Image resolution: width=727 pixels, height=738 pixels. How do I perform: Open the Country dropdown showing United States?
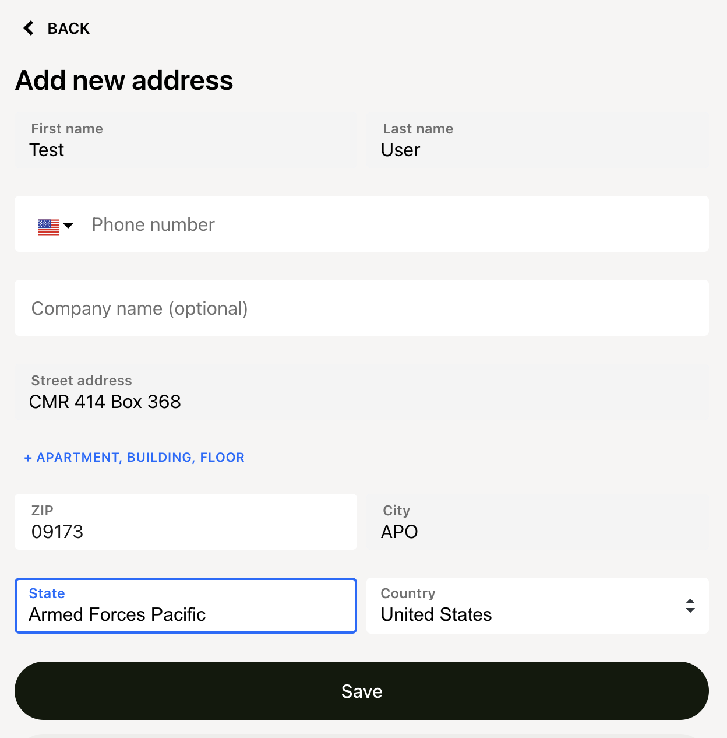coord(538,606)
